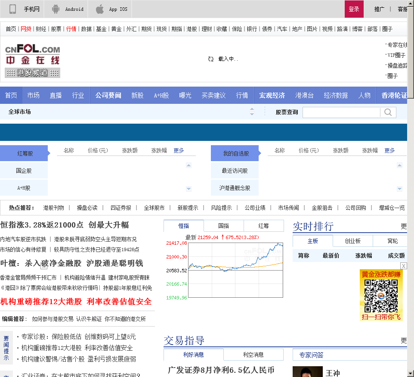This screenshot has width=414, height=377.
Task: Click the 恒指 intraday price chart
Action: coord(235,270)
